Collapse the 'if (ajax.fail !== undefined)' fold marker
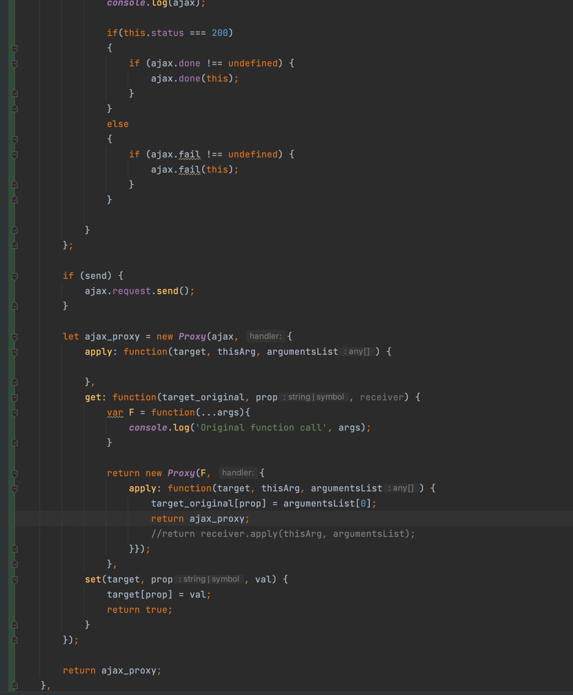573x695 pixels. coord(15,155)
